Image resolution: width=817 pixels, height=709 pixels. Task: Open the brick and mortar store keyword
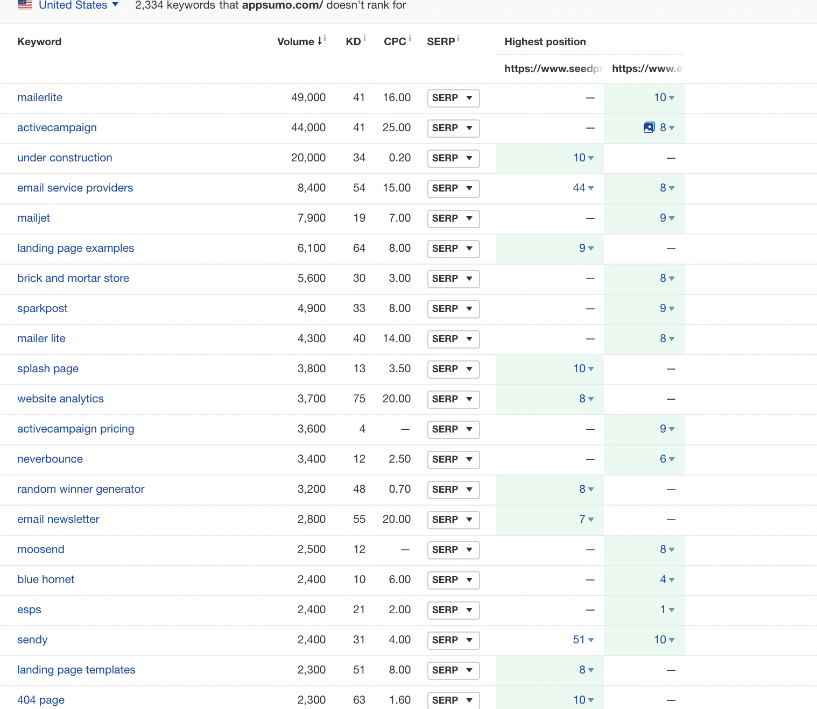(x=73, y=278)
